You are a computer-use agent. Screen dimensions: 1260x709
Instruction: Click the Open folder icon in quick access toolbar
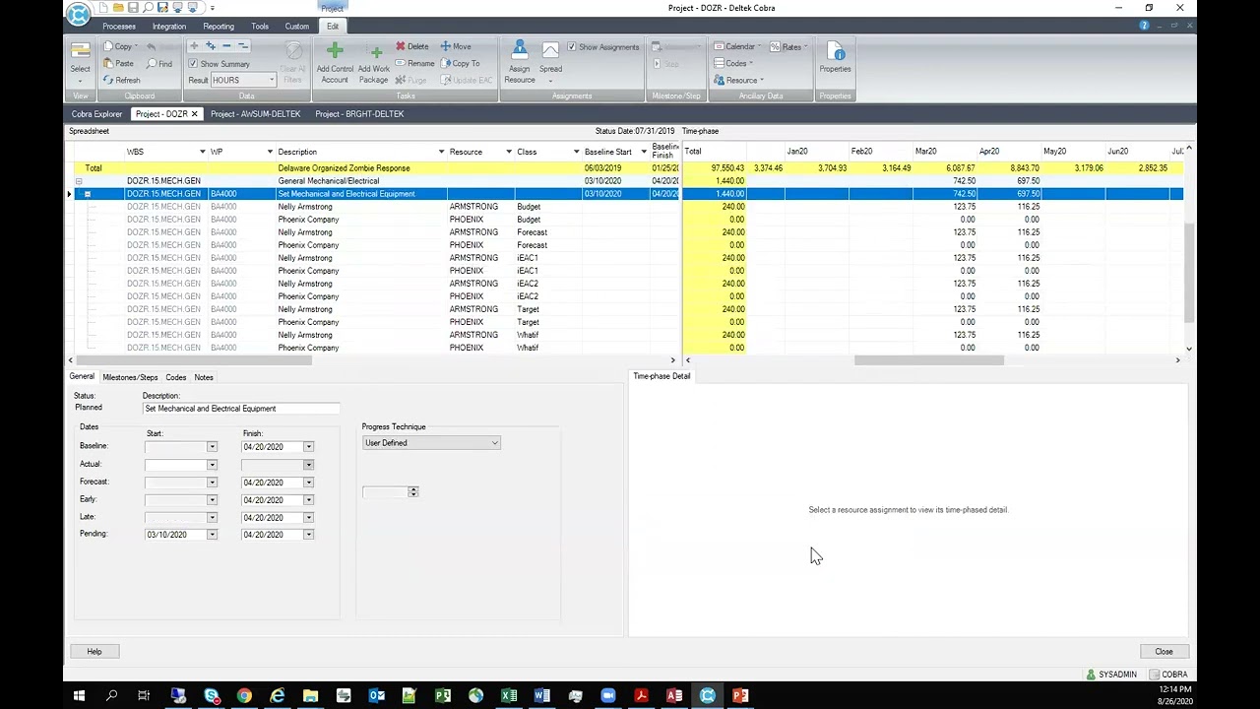coord(118,8)
